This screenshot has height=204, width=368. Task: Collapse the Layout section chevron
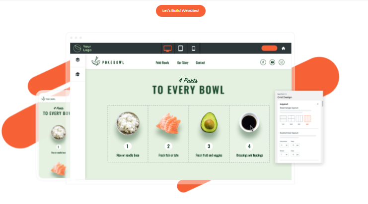317,104
